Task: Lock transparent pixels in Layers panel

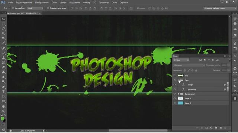Action: [x=184, y=71]
